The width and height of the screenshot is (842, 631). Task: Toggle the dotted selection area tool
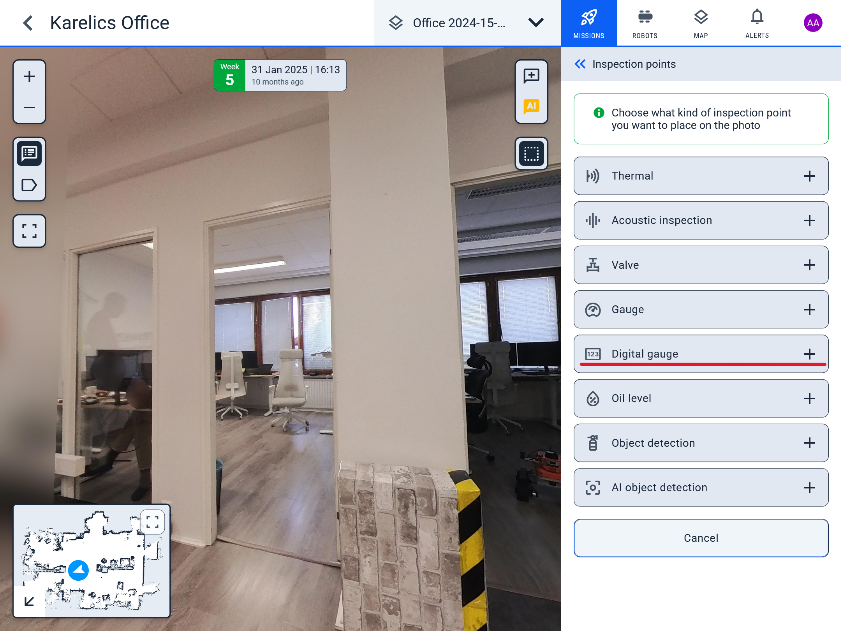pos(531,153)
